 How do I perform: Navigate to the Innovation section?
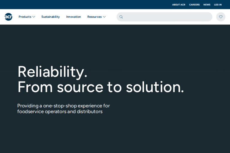tap(73, 17)
